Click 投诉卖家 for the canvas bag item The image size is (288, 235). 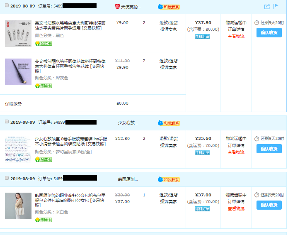point(168,201)
